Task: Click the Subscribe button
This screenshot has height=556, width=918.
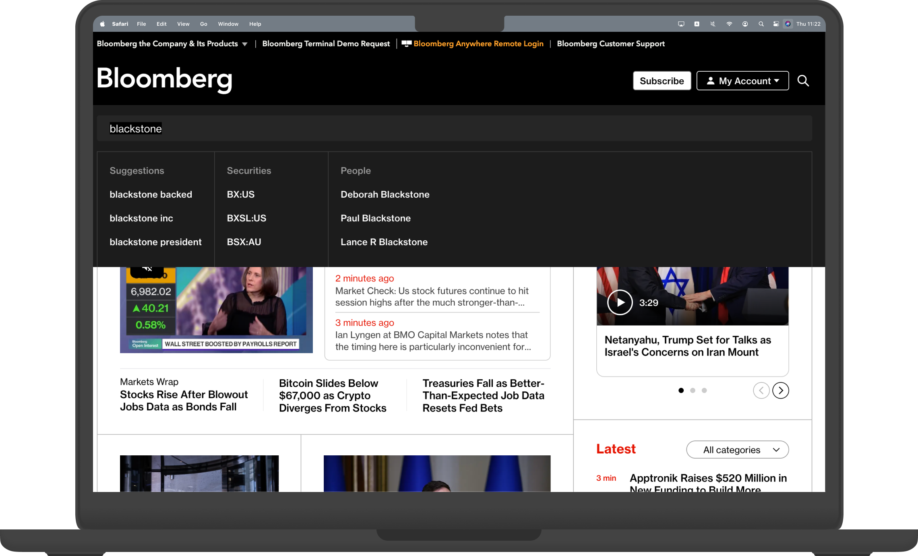Action: click(x=662, y=81)
